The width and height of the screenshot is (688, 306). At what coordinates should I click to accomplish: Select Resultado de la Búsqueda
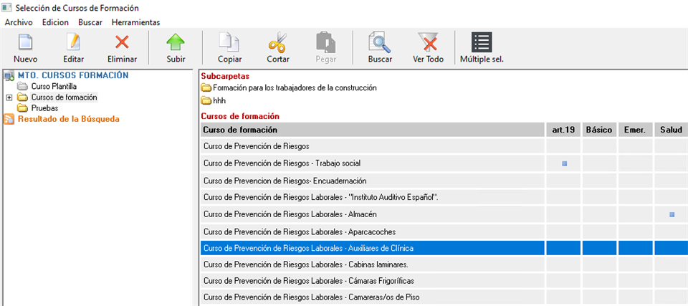tap(68, 119)
